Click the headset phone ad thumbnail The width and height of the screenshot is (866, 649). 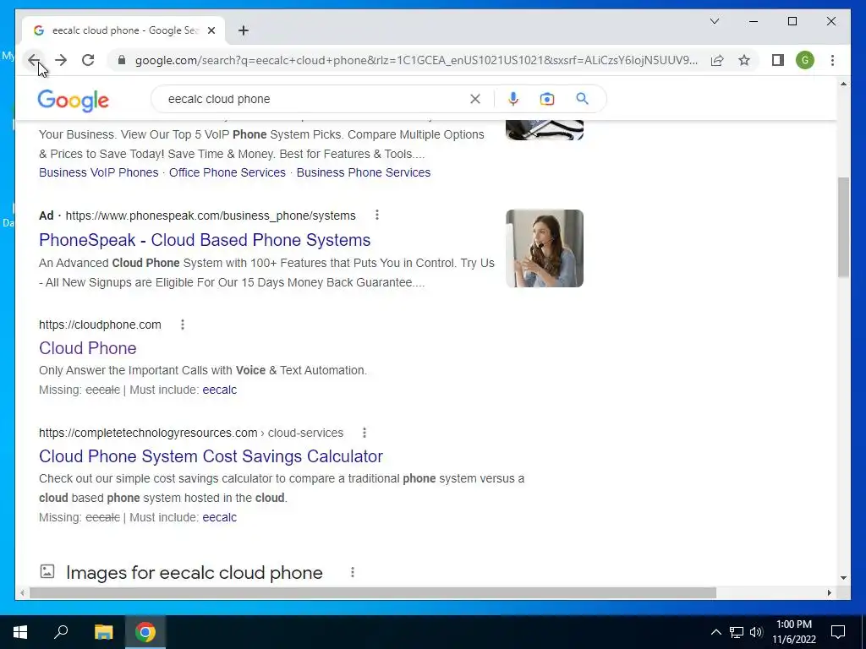(x=545, y=129)
